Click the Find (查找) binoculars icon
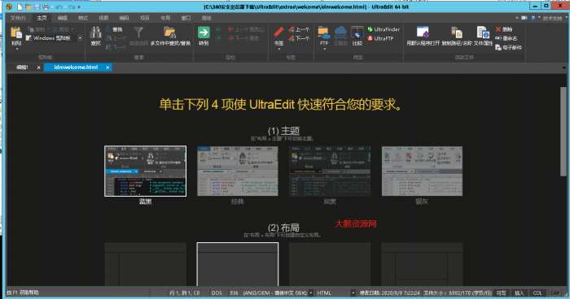 pyautogui.click(x=95, y=32)
